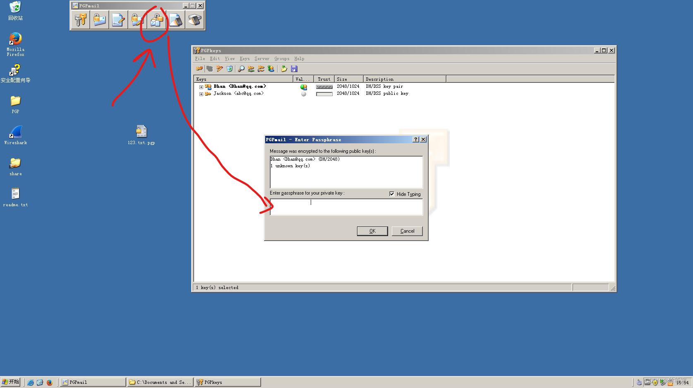This screenshot has width=693, height=388.
Task: Click the Trust bar for Dhan key
Action: tap(324, 87)
